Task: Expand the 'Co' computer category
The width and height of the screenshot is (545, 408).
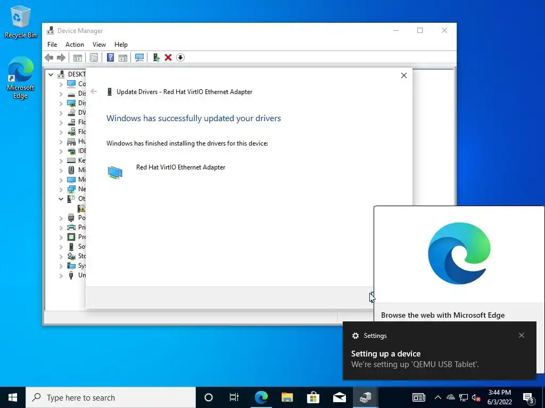Action: pyautogui.click(x=61, y=84)
